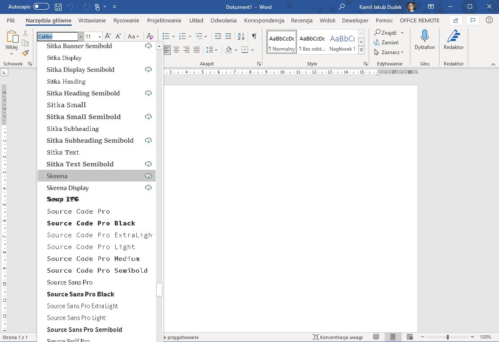
Task: Click the decrease indent icon
Action: (218, 36)
